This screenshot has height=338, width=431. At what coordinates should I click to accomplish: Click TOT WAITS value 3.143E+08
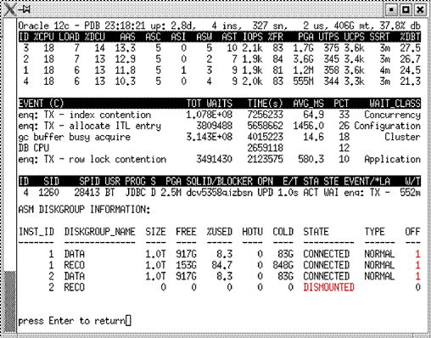pos(209,137)
